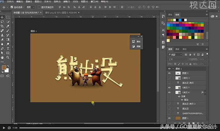The width and height of the screenshot is (220, 131).
Task: Show the r拷贝 2 layer
Action: tap(169, 78)
